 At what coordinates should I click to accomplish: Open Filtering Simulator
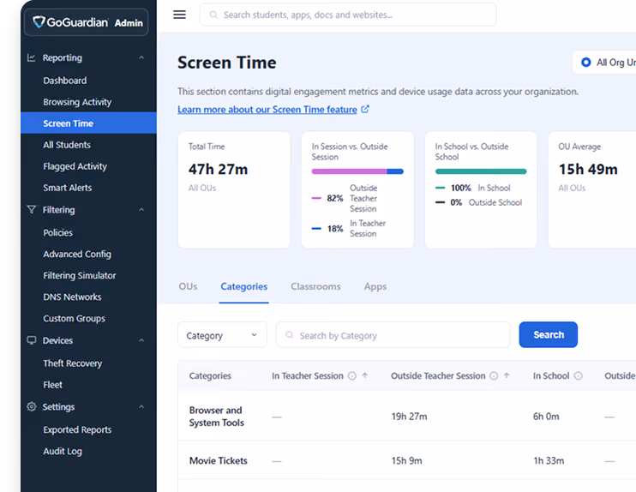coord(80,275)
